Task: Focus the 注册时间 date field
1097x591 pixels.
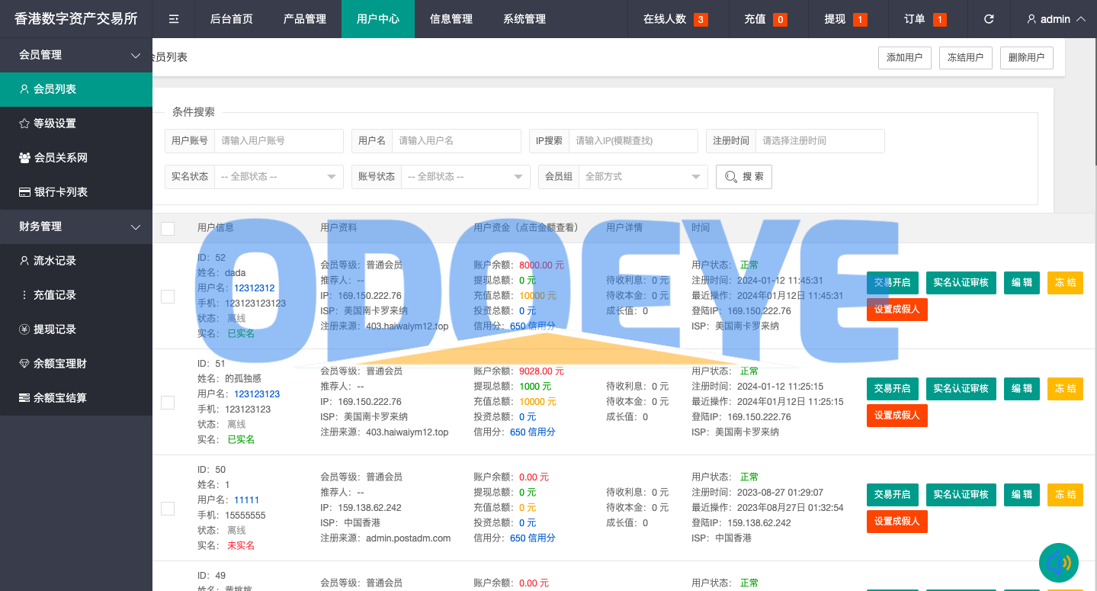Action: pos(820,141)
